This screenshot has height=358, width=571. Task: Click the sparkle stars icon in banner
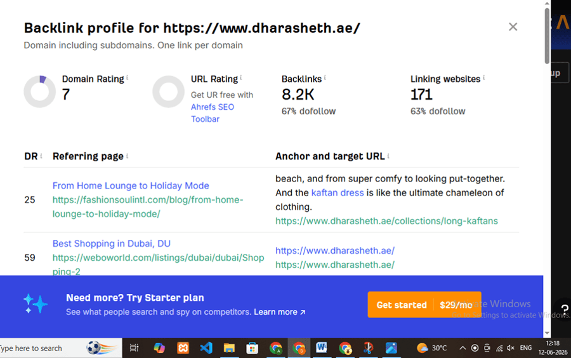36,304
